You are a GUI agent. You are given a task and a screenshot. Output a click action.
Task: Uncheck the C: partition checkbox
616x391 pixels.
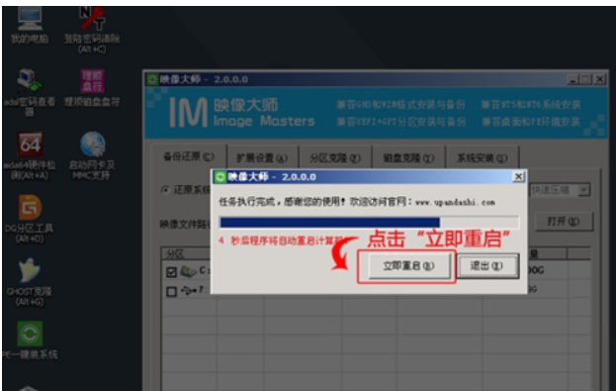(171, 272)
